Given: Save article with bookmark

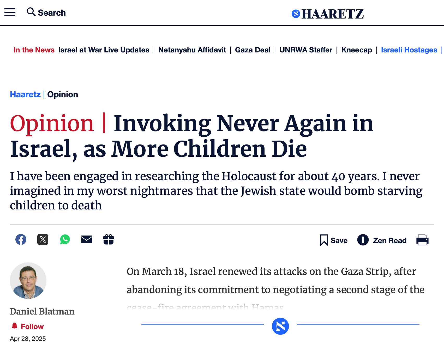Looking at the screenshot, I should point(334,240).
